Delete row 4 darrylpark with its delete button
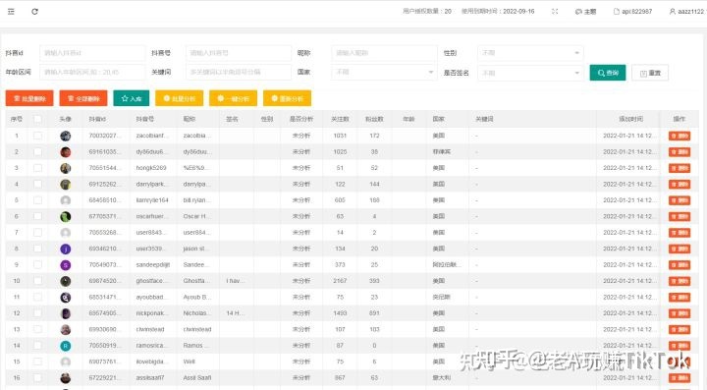The image size is (707, 390). click(x=680, y=184)
